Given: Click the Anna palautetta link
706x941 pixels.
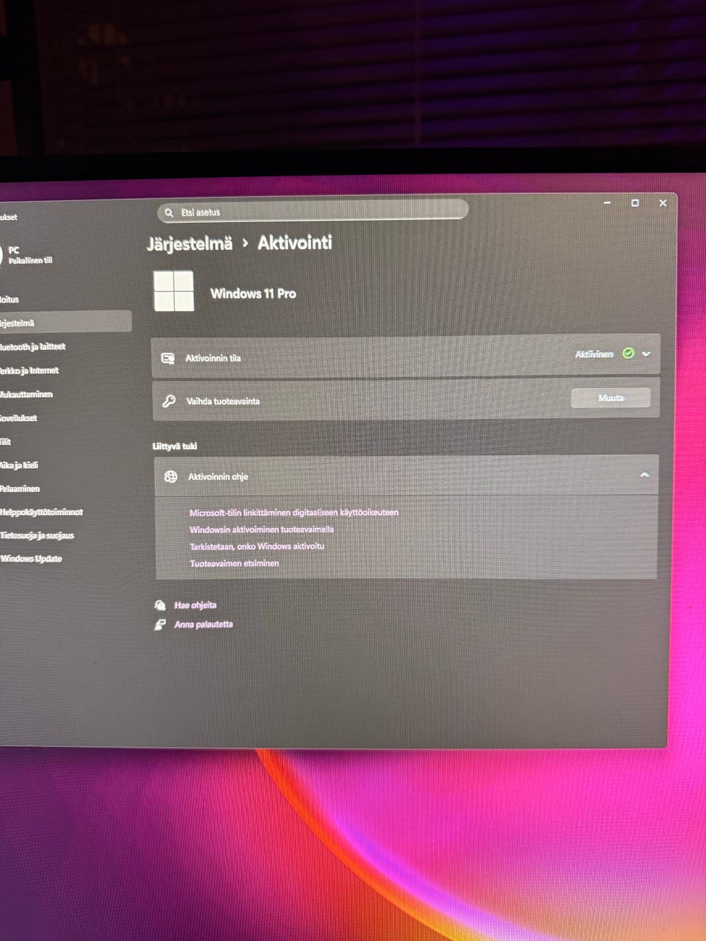Looking at the screenshot, I should pos(203,624).
